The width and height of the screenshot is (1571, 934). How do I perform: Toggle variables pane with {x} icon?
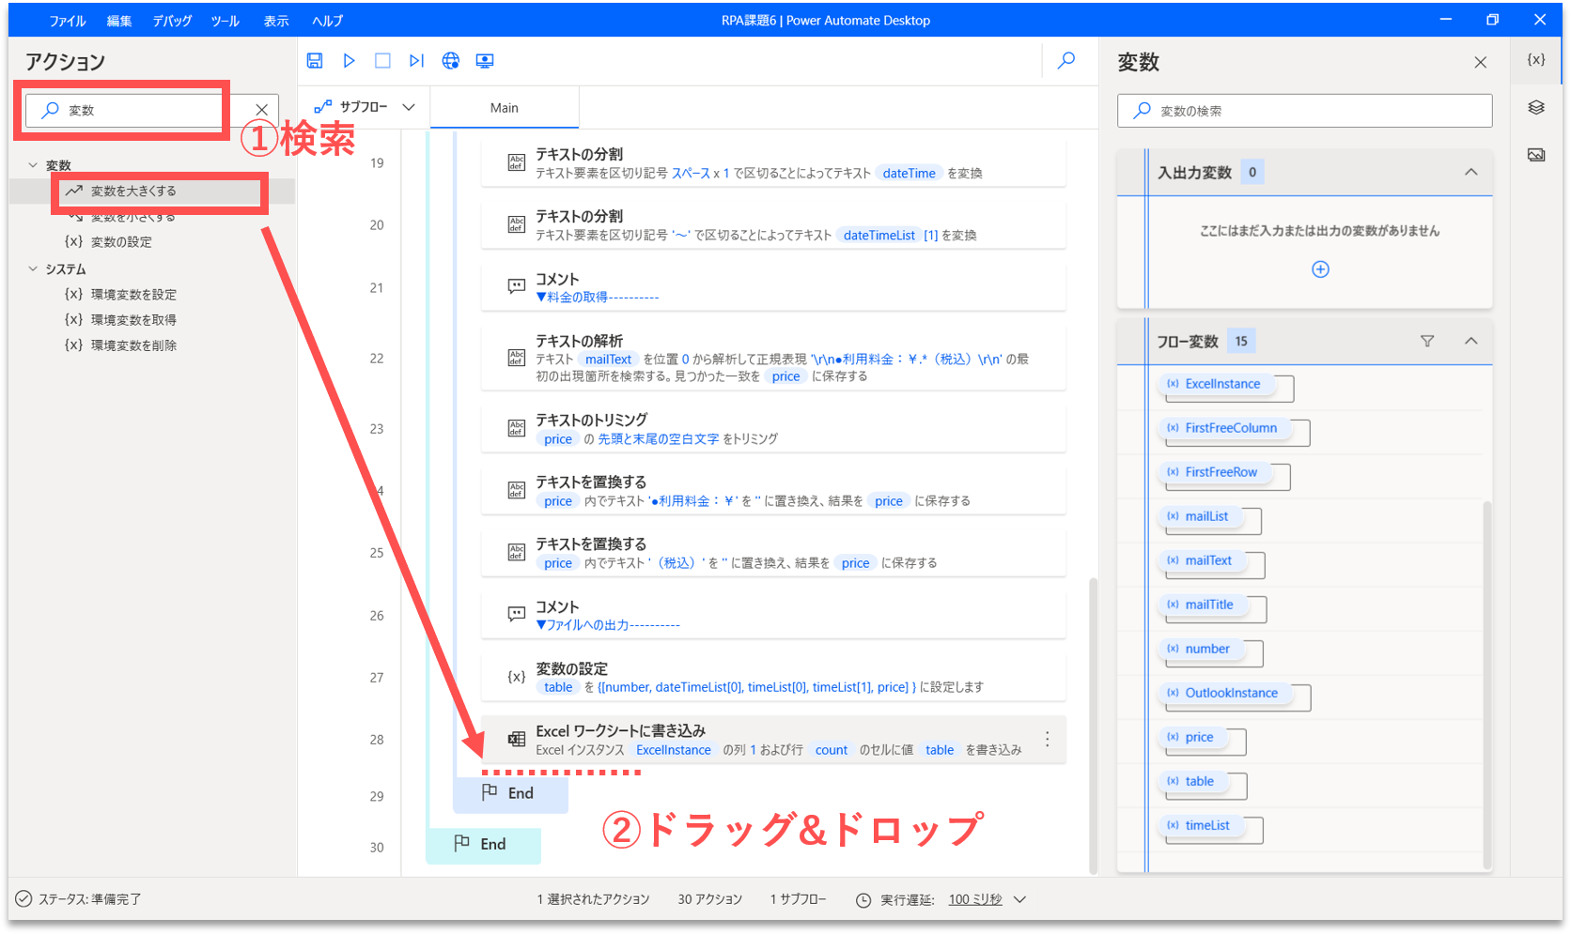pos(1536,59)
